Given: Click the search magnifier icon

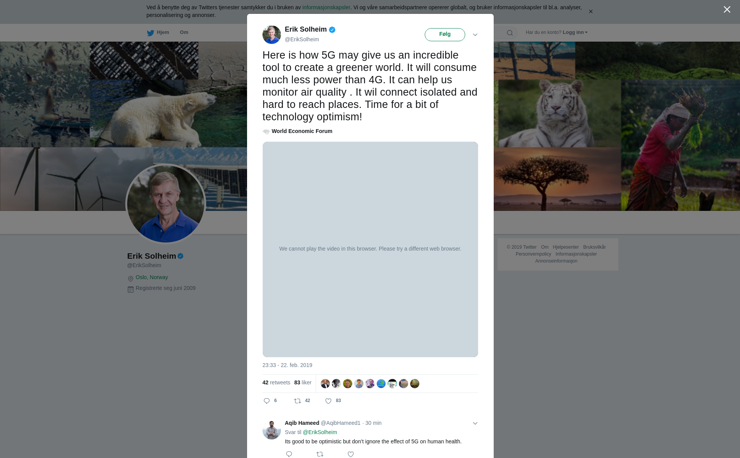Looking at the screenshot, I should pyautogui.click(x=510, y=33).
